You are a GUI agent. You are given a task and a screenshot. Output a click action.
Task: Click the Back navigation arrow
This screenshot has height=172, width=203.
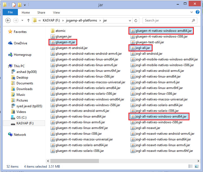pos(8,20)
